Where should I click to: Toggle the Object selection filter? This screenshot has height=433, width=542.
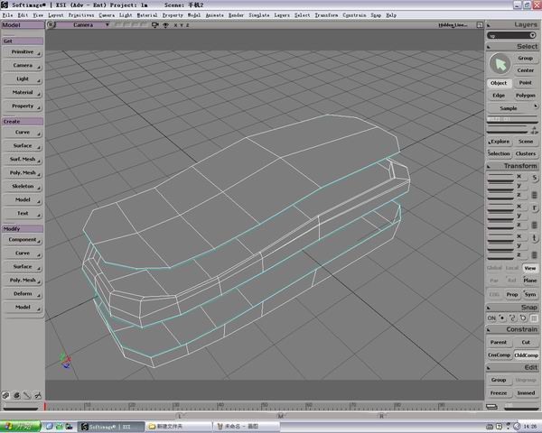(499, 83)
